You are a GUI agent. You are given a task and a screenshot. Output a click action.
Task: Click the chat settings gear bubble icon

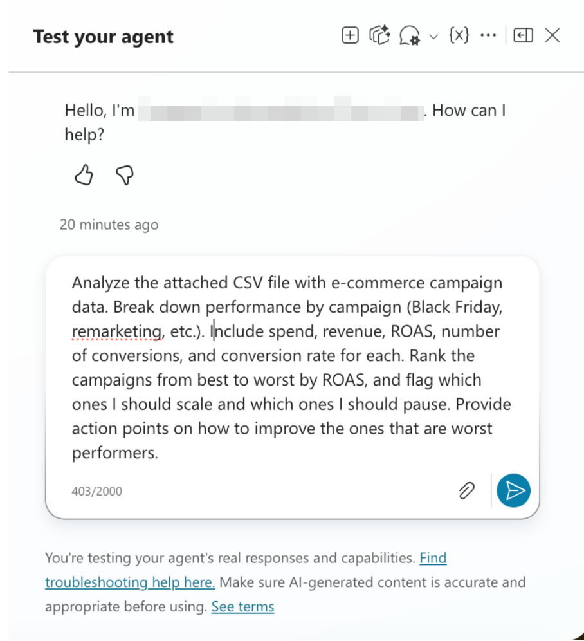click(x=410, y=35)
